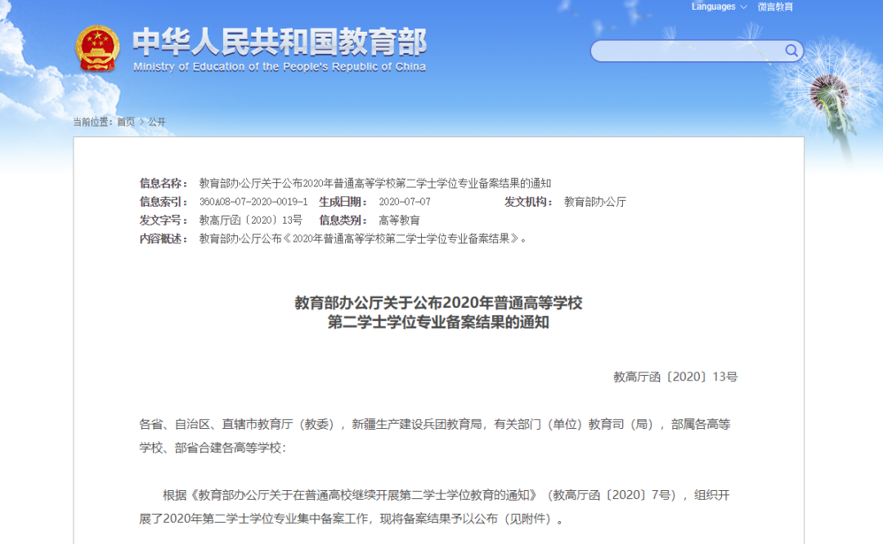Open the Languages dropdown
Screen dimensions: 883x544
click(719, 7)
